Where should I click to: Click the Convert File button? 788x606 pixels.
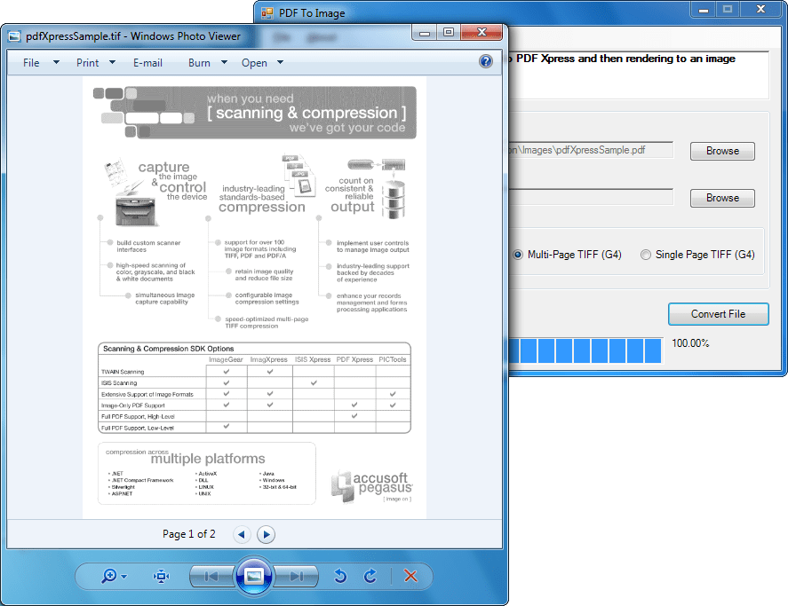718,314
